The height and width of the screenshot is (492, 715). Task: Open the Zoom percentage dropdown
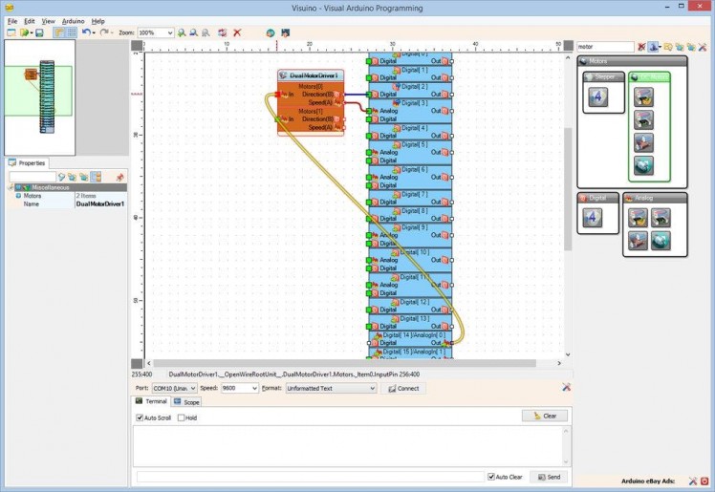pyautogui.click(x=170, y=32)
